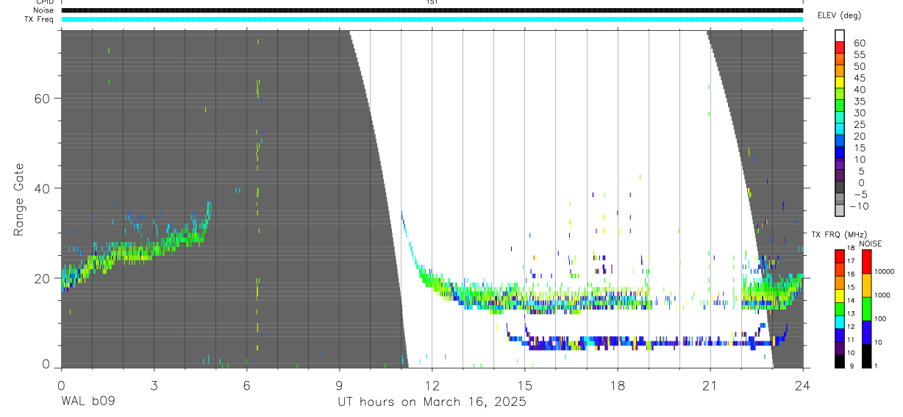The width and height of the screenshot is (903, 417).
Task: Click the black segment of TX FRQ colorbar
Action: click(x=840, y=361)
